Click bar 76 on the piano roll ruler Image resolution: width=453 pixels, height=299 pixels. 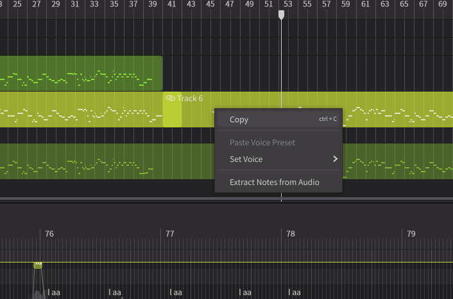pos(49,234)
